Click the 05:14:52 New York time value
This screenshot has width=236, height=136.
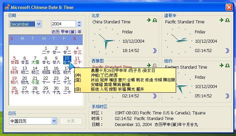point(203,96)
